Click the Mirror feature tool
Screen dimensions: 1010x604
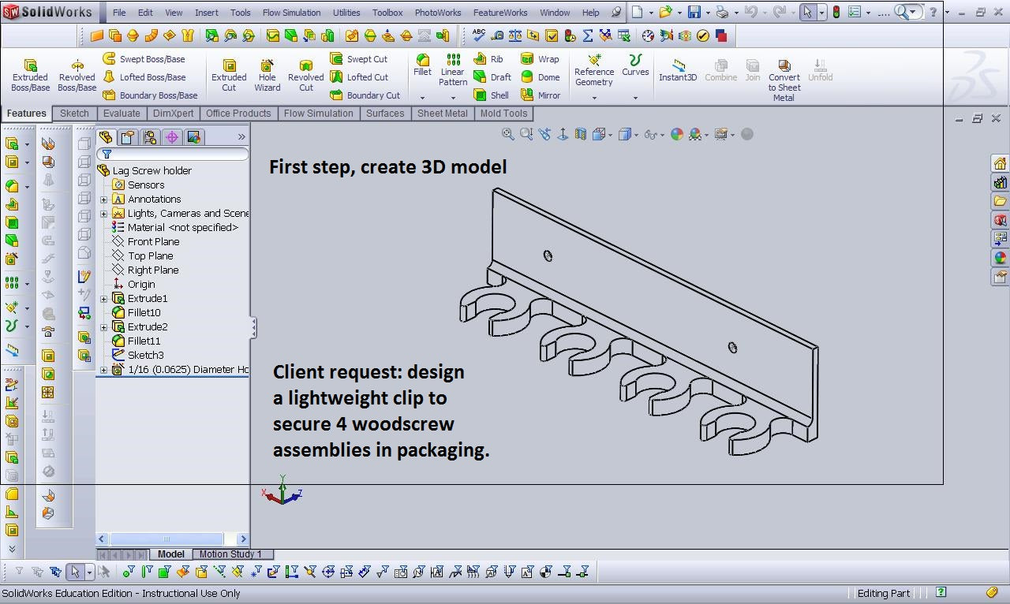541,95
